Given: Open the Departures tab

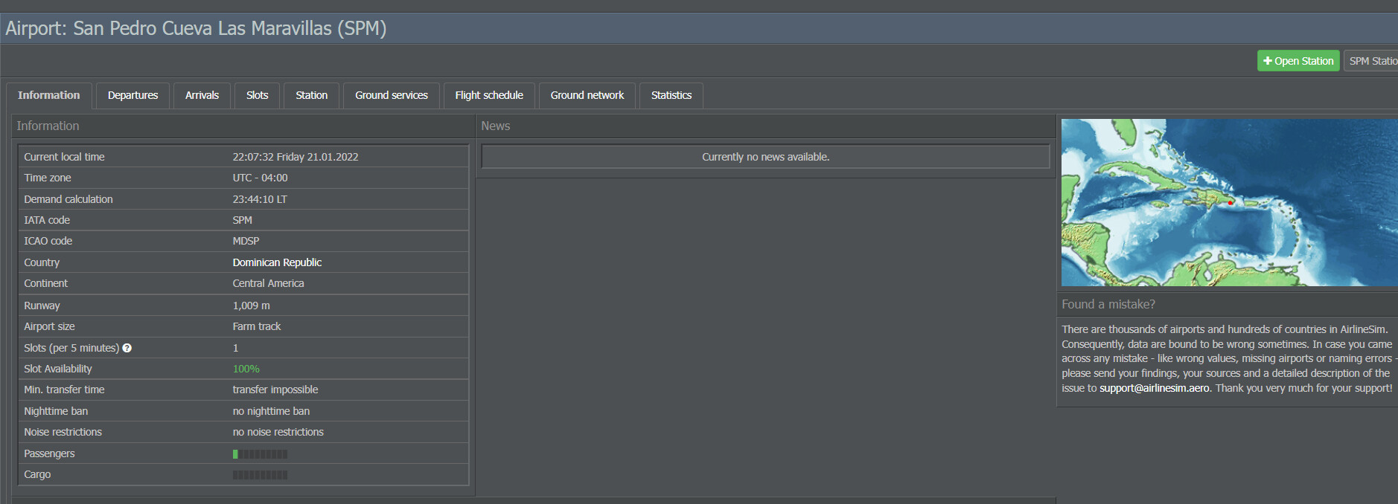Looking at the screenshot, I should click(133, 95).
